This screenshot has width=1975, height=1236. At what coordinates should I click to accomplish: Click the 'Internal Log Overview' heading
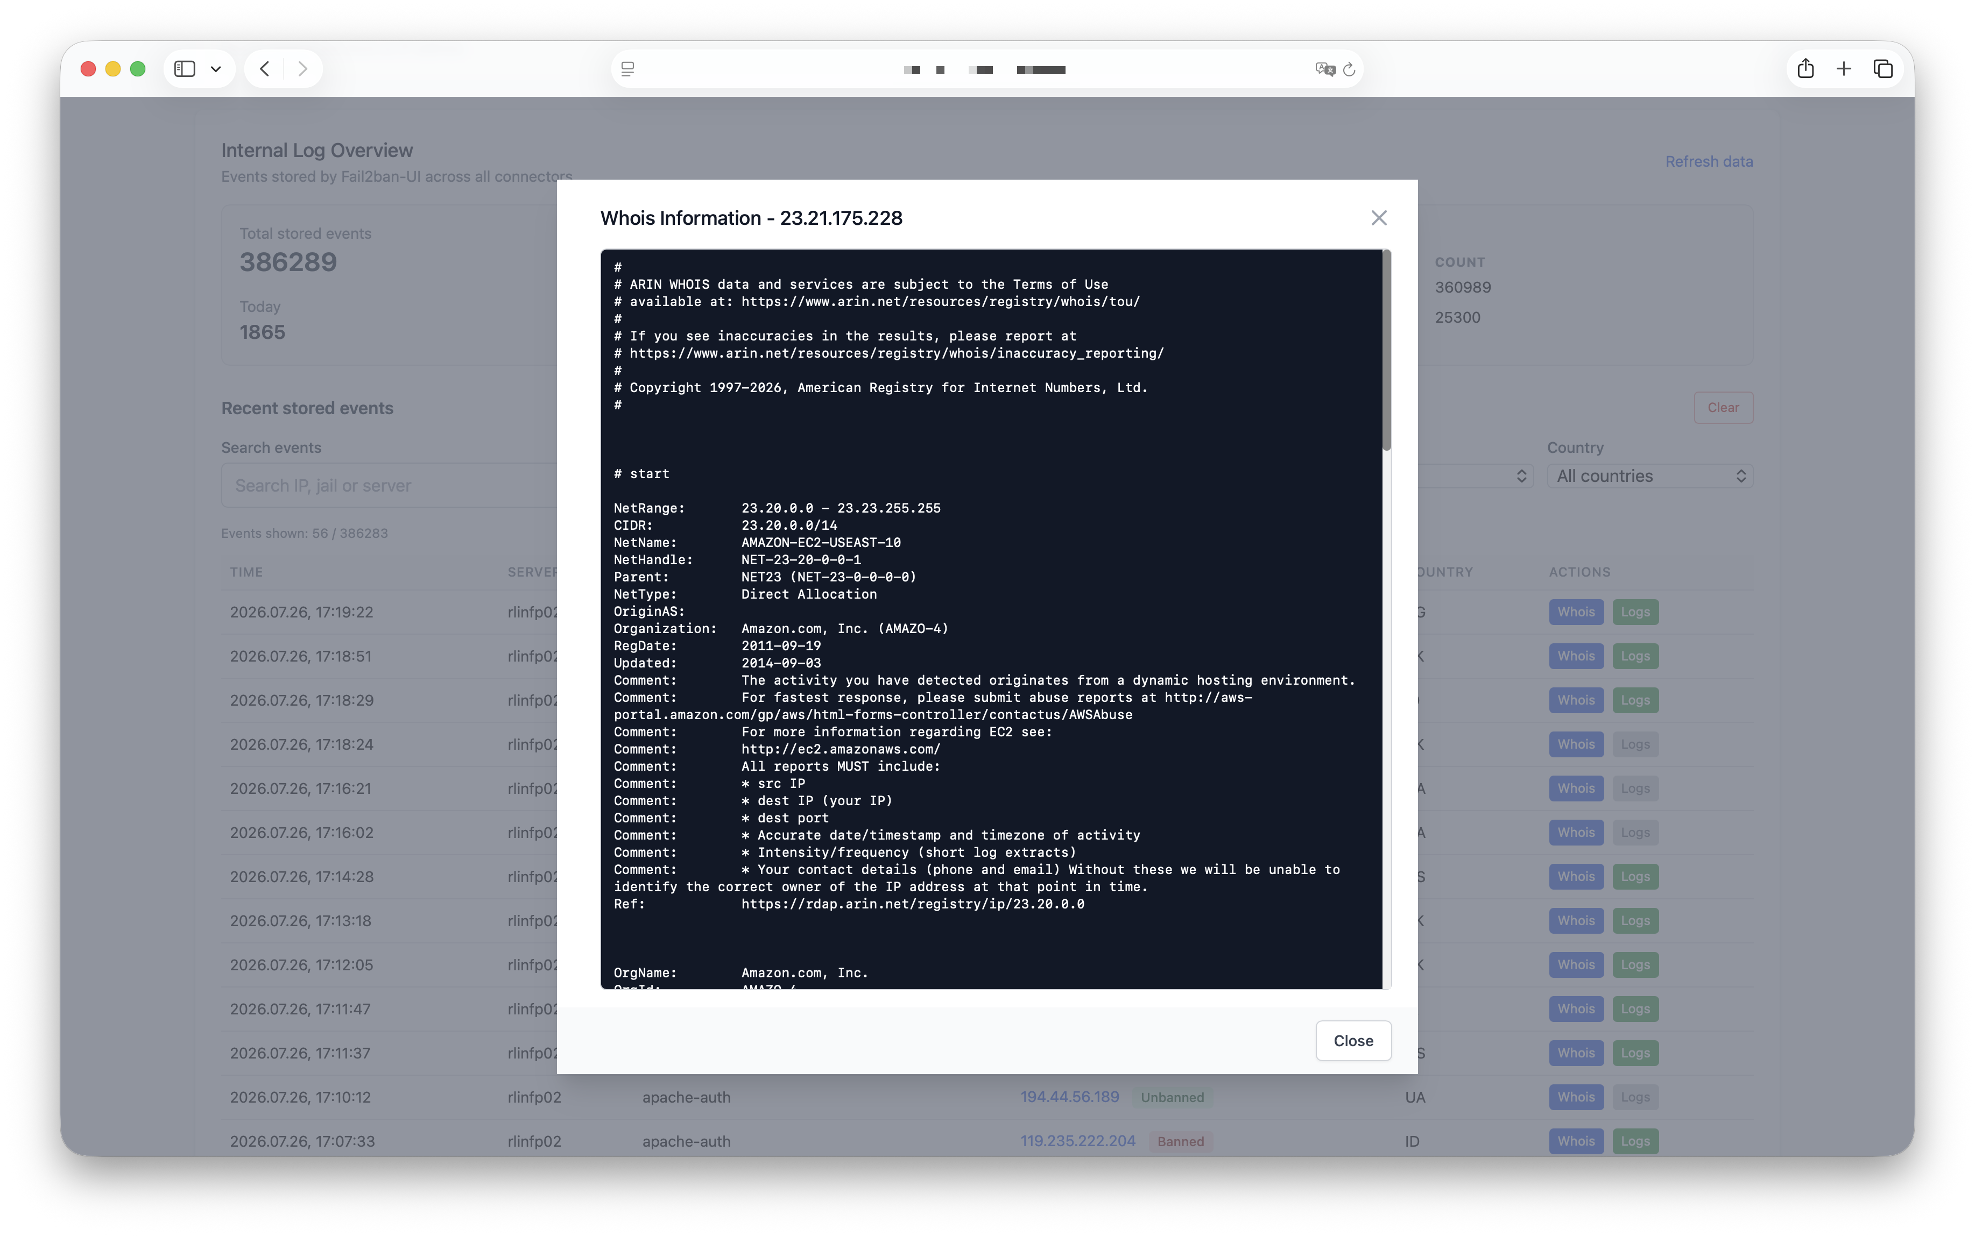[x=318, y=151]
